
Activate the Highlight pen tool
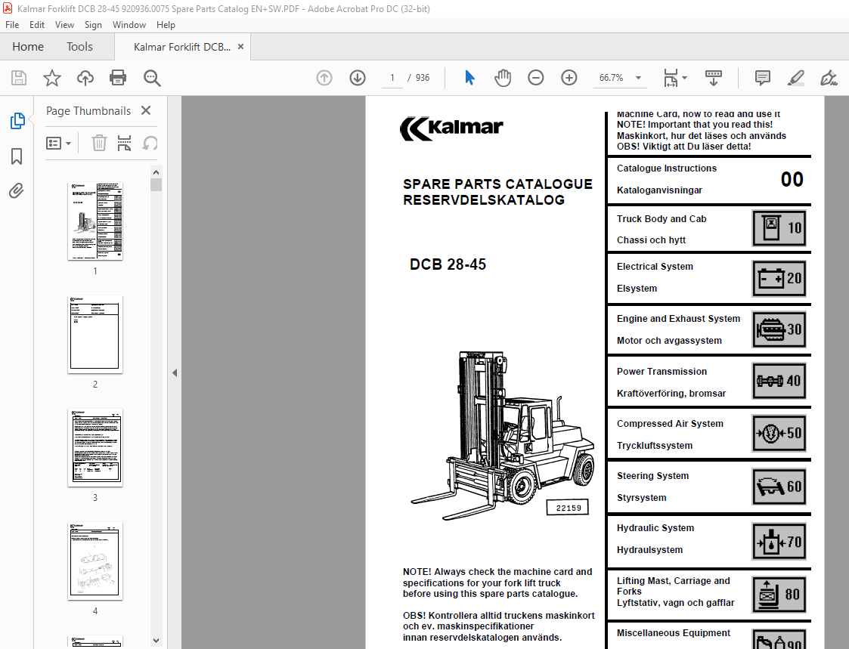(795, 78)
